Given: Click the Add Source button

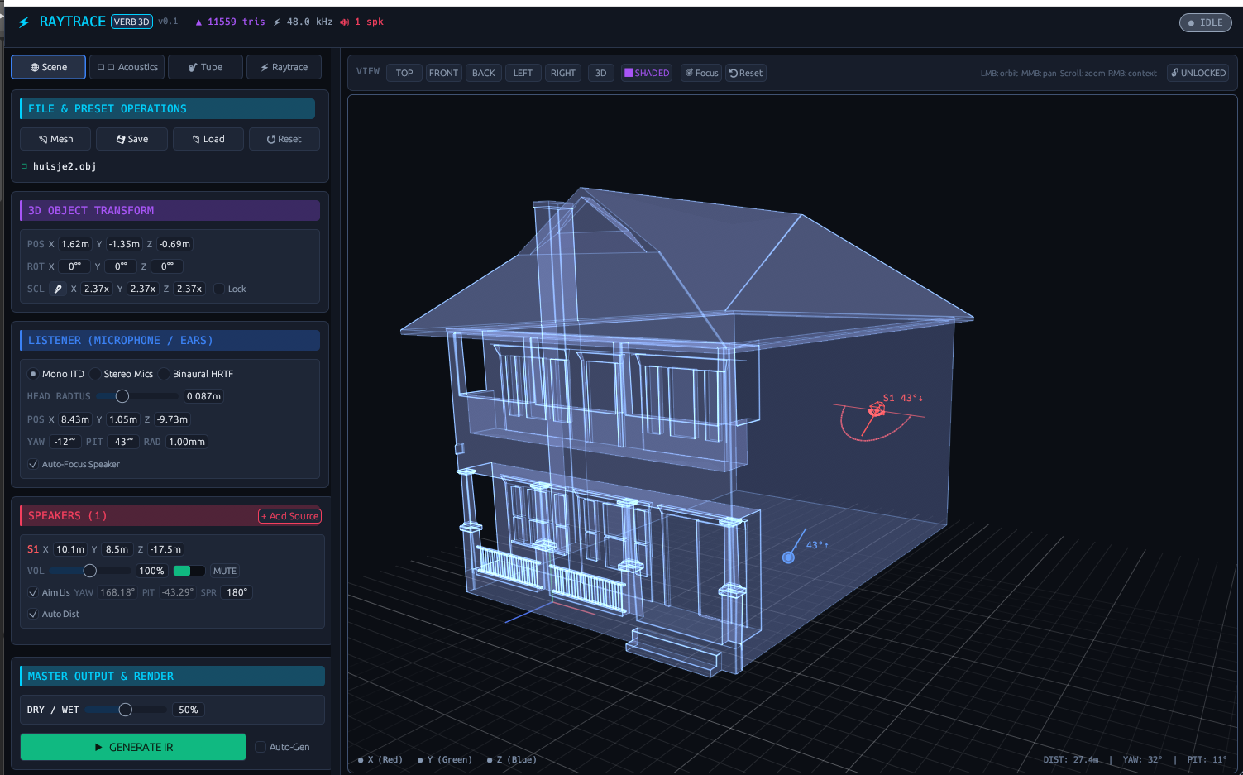Looking at the screenshot, I should pyautogui.click(x=289, y=516).
